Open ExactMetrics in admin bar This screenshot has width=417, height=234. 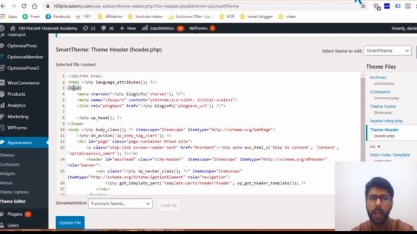[x=162, y=28]
